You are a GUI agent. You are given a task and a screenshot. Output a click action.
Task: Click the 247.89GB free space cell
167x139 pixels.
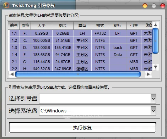[x=63, y=68]
